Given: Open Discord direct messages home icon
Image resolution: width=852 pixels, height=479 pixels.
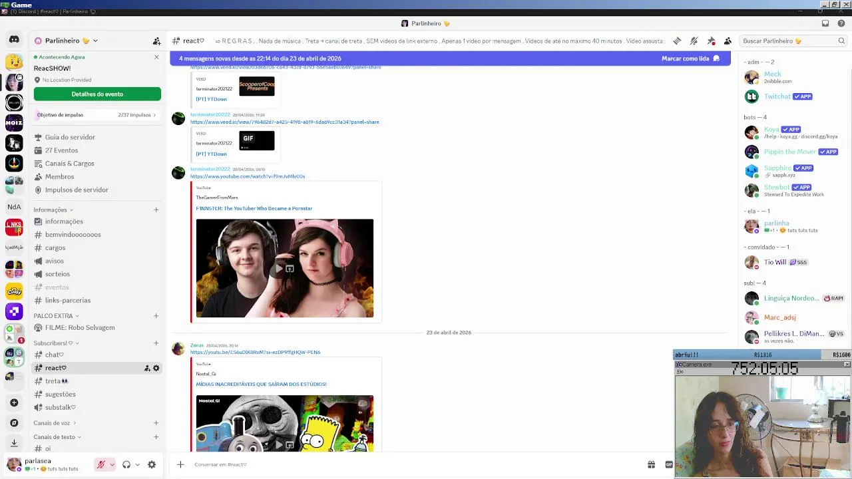Looking at the screenshot, I should [14, 40].
